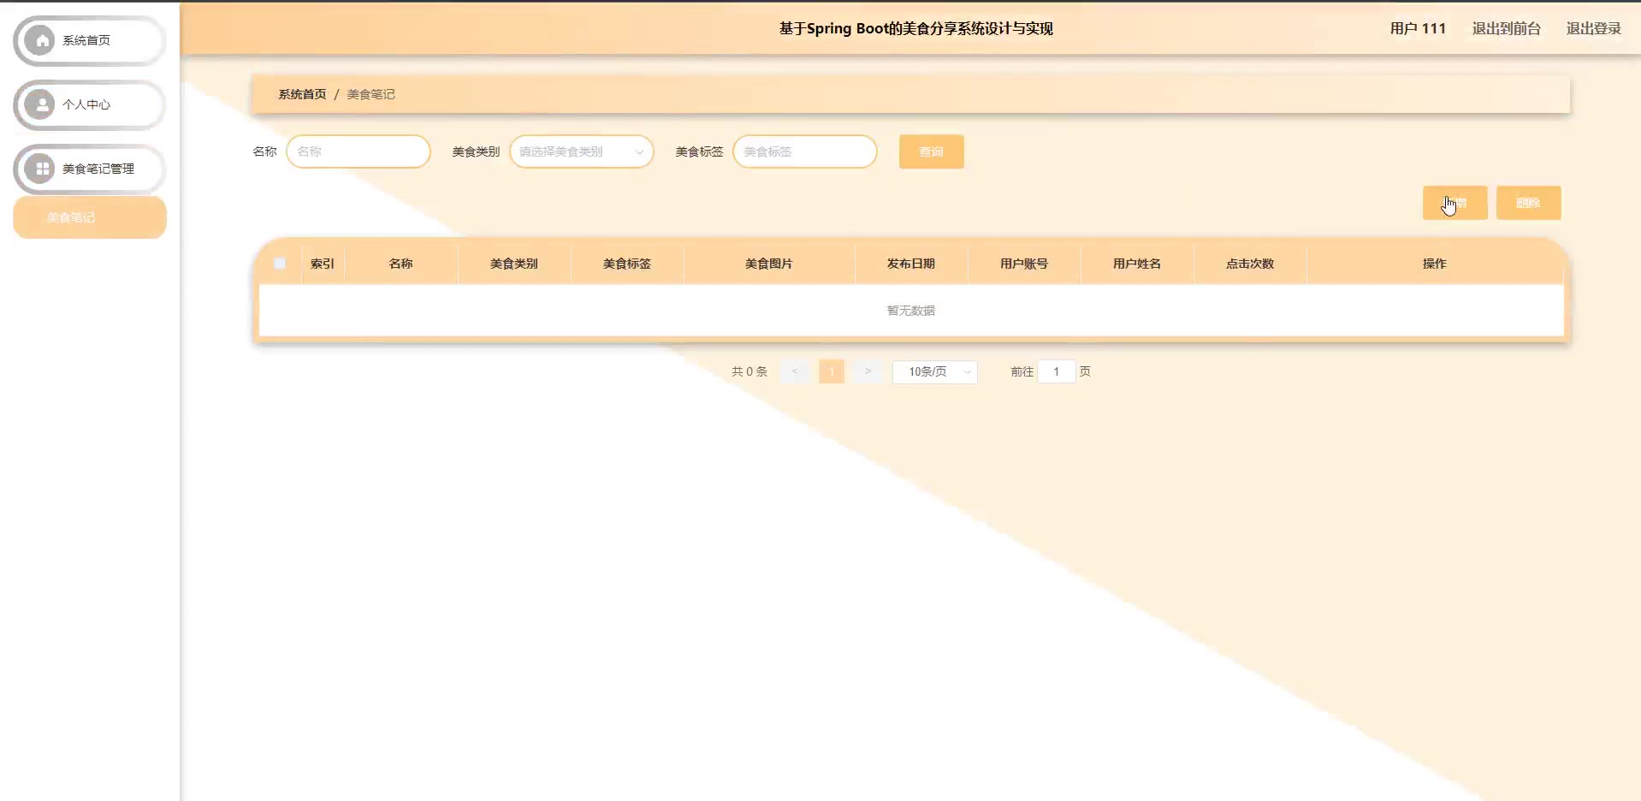1641x801 pixels.
Task: Click the 美食标签 column header in table
Action: coord(627,264)
